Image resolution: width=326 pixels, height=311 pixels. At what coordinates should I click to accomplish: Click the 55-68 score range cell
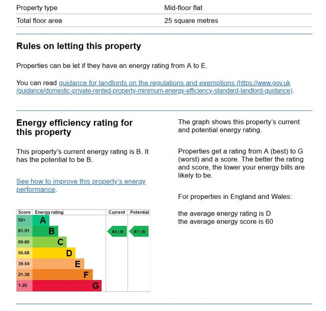[x=24, y=253]
